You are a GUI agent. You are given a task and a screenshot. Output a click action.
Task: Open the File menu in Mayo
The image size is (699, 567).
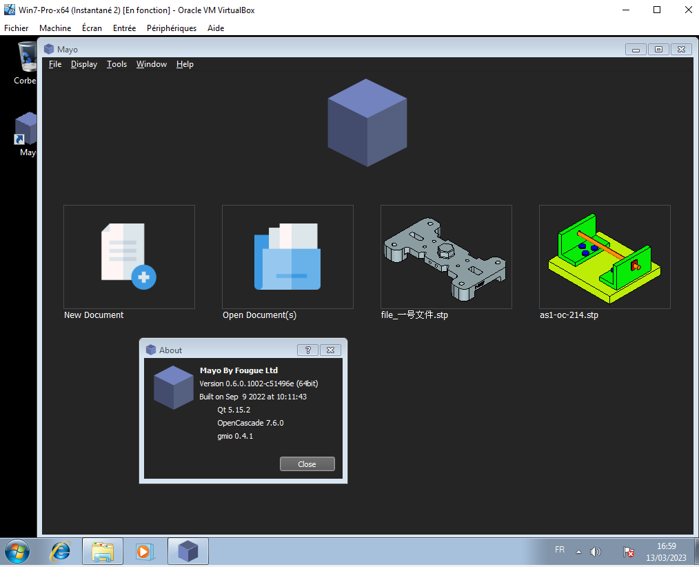pos(55,64)
